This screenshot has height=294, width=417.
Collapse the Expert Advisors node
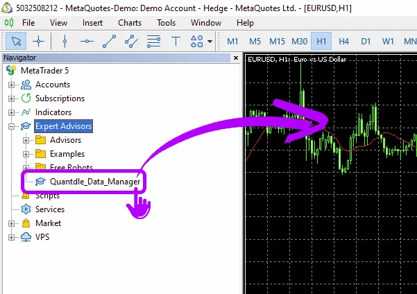pos(11,126)
